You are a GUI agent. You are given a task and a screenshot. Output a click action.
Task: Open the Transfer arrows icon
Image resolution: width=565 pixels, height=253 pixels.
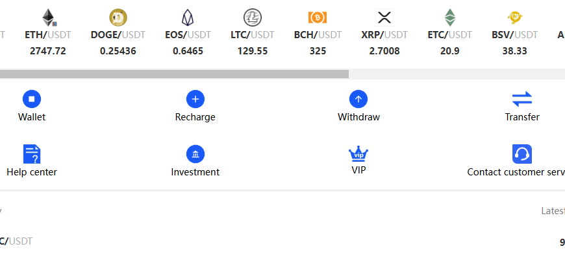click(522, 99)
